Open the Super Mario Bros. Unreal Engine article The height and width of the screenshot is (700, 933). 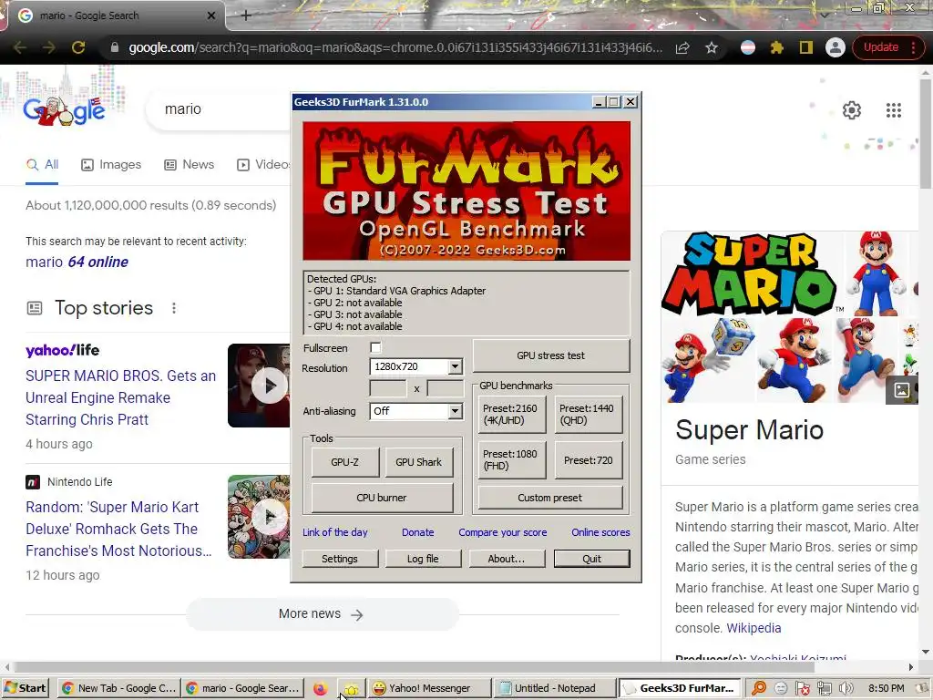pos(121,397)
